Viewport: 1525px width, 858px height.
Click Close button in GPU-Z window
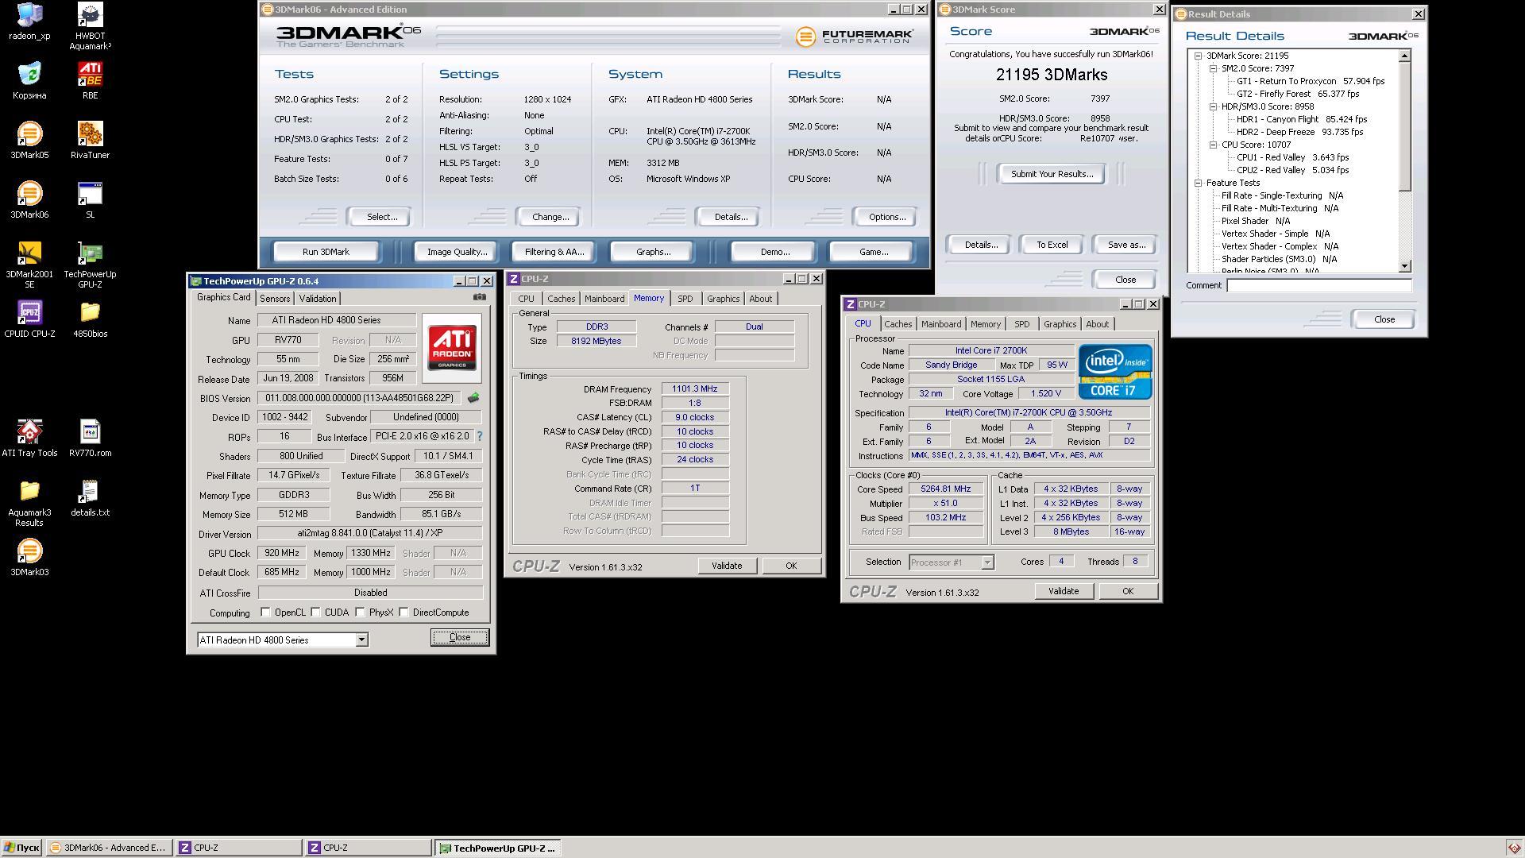click(x=460, y=637)
